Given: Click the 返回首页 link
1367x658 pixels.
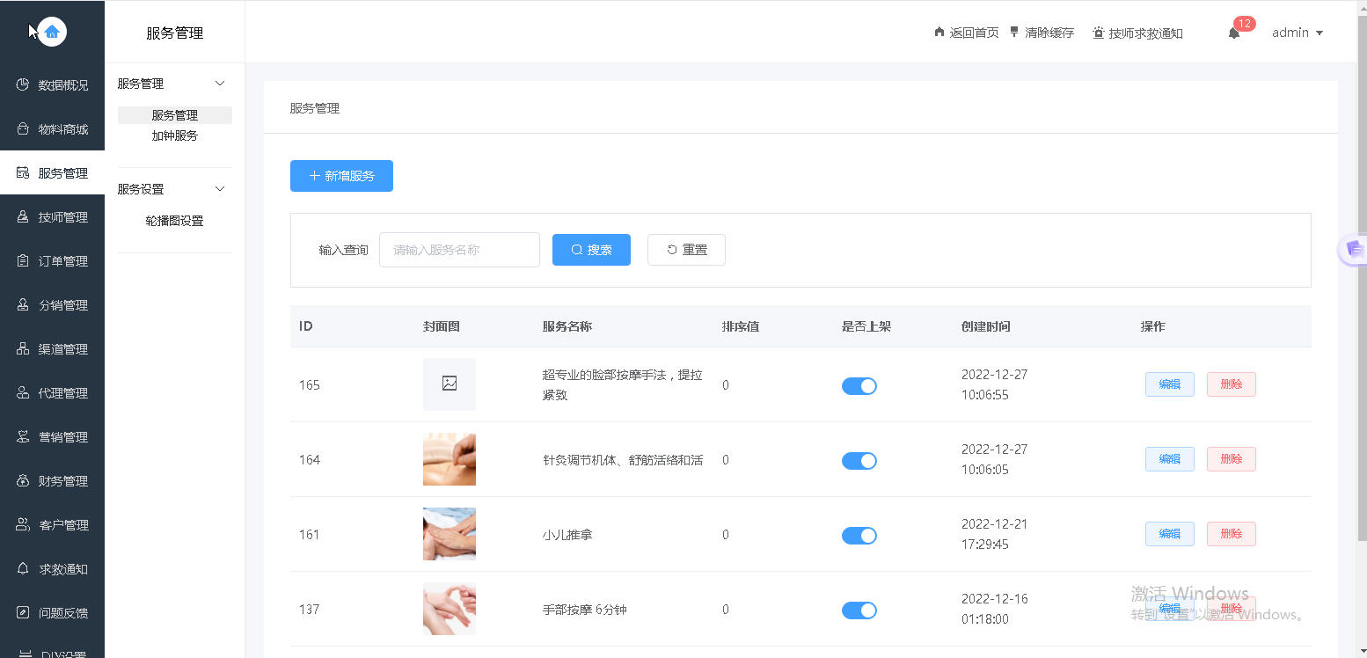Looking at the screenshot, I should coord(966,33).
